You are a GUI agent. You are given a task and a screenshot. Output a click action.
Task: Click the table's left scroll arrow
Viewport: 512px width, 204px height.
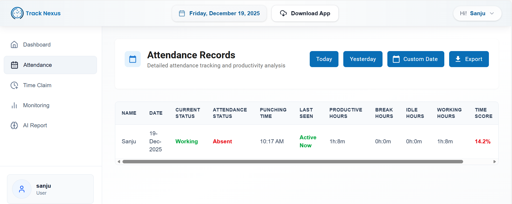(119, 161)
